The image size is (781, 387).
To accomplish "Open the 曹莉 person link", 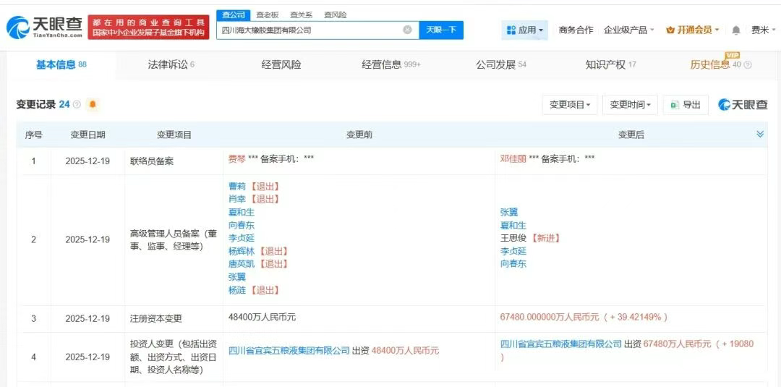I will [236, 186].
